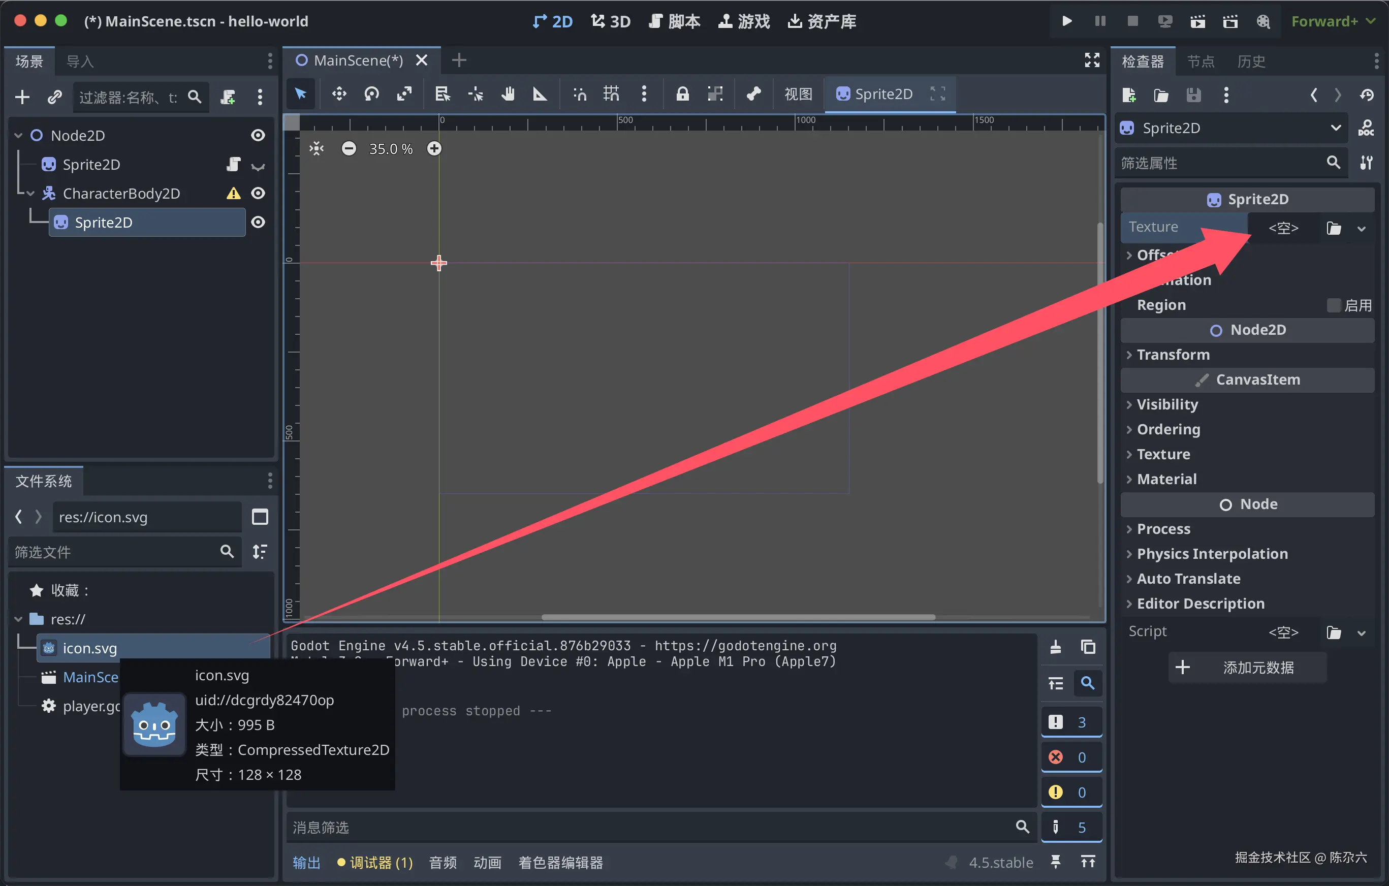Enable the Region checkbox
This screenshot has height=886, width=1389.
click(1333, 305)
